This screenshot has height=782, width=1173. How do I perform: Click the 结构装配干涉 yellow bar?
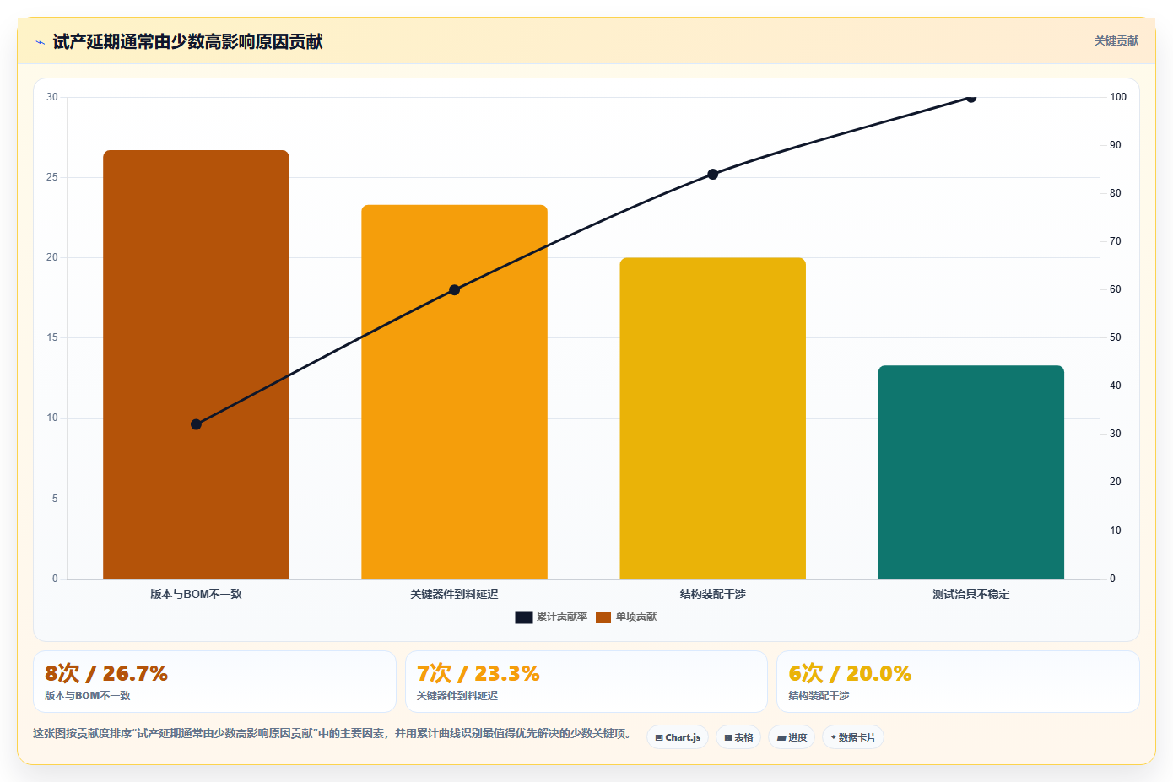pos(712,418)
